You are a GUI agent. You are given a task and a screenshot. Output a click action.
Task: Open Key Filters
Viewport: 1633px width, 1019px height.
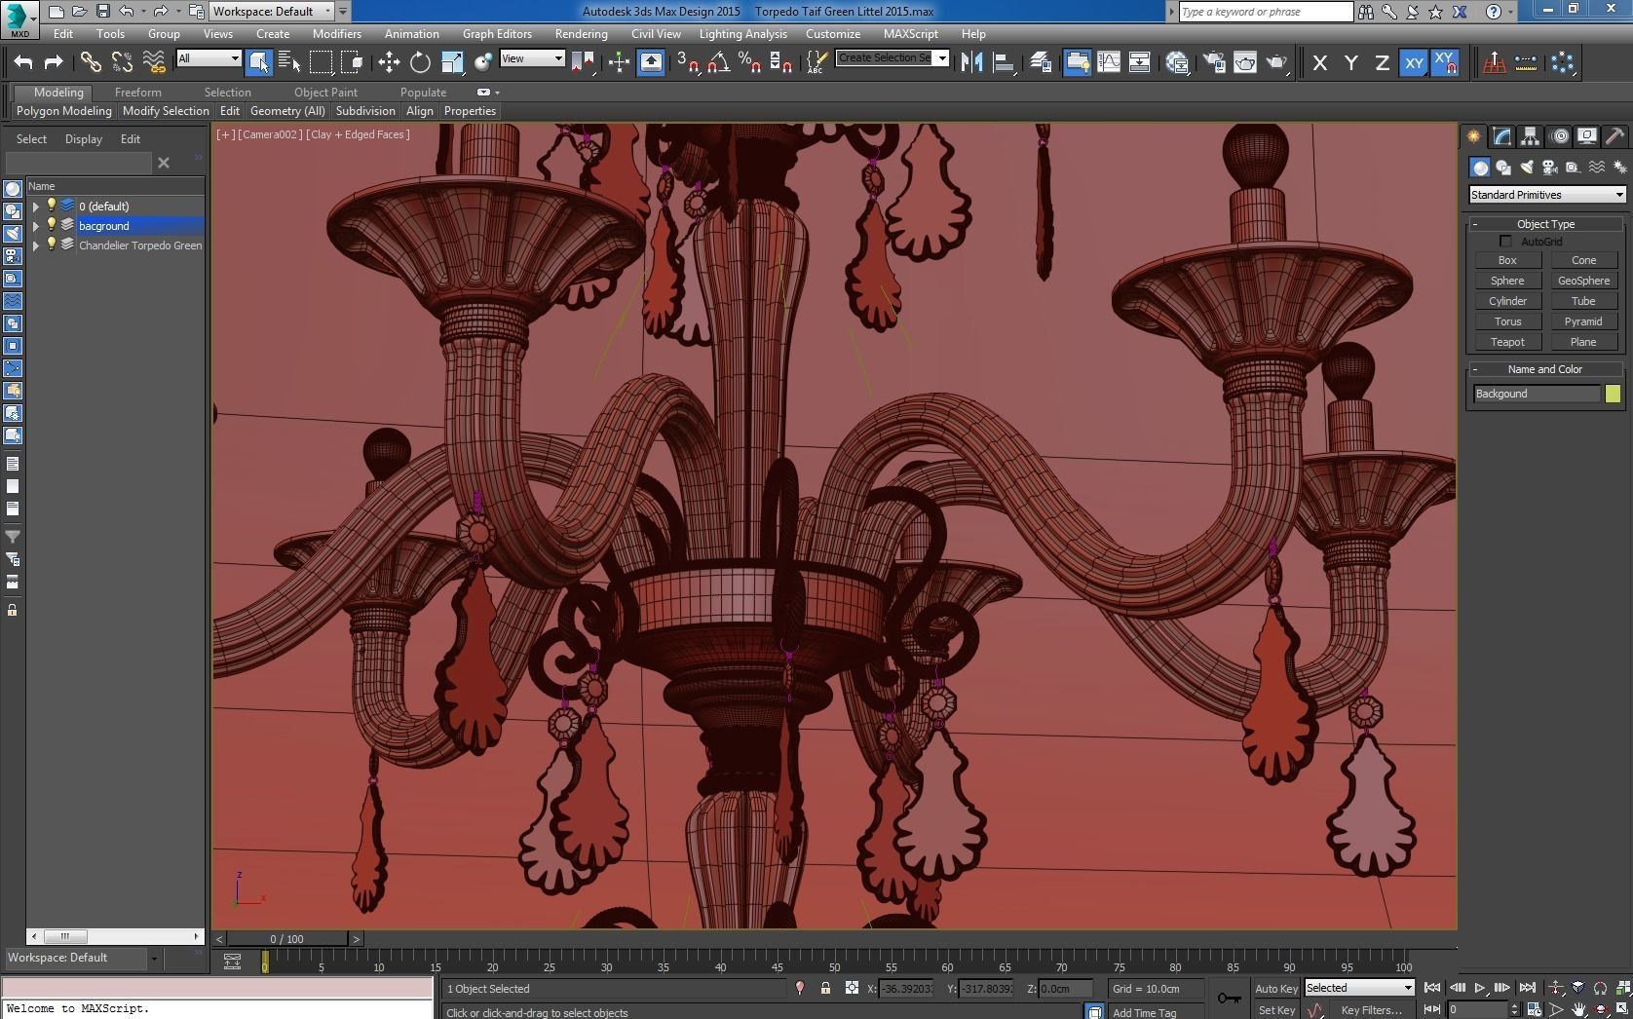click(1371, 1010)
